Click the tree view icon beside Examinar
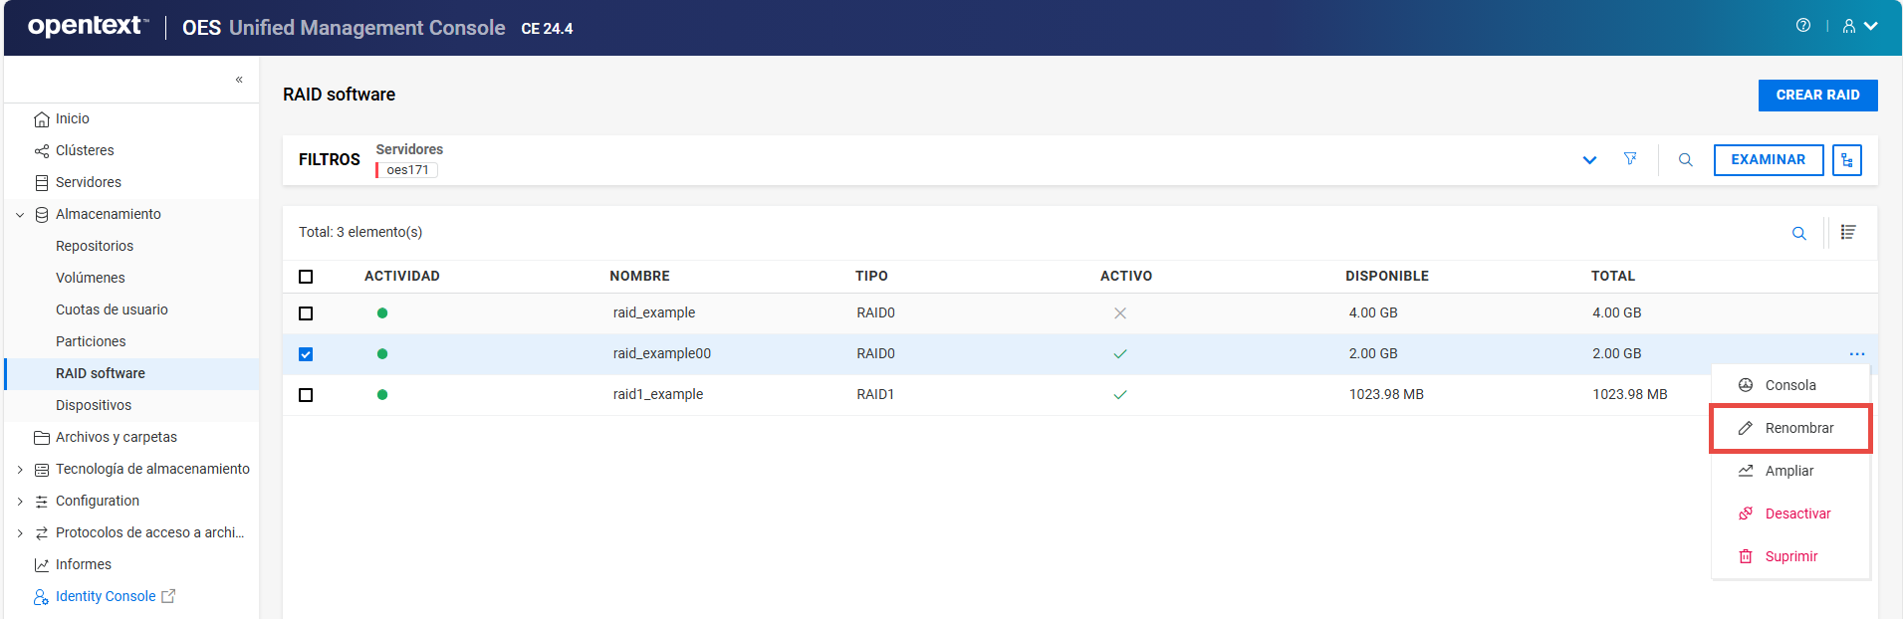The image size is (1903, 619). [1846, 160]
